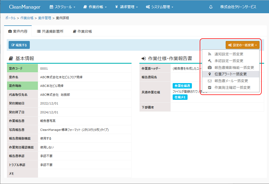Click the CleanManager logo
269x184 pixels.
25,7
